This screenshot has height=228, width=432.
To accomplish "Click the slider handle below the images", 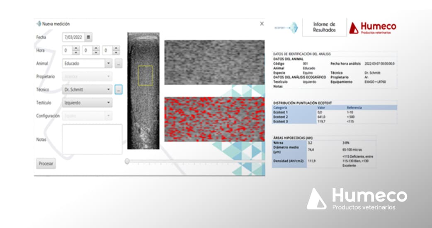I will 127,161.
